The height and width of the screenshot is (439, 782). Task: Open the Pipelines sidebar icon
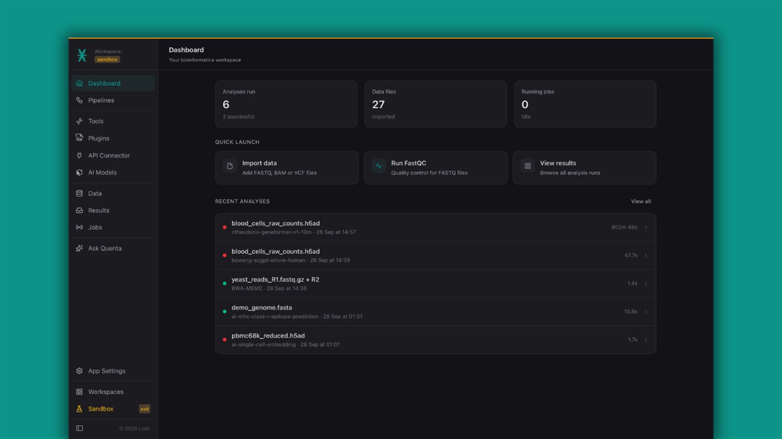pos(79,100)
